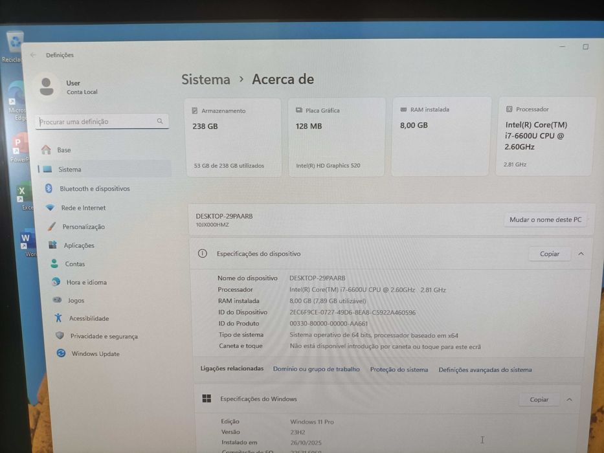This screenshot has height=453, width=604.
Task: Open the RAM instalada 8,00 GB card
Action: tap(441, 137)
